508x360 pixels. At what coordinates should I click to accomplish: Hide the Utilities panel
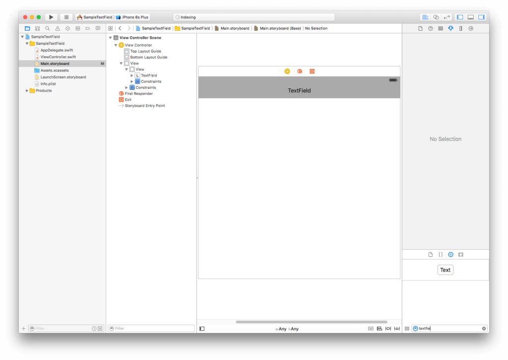tap(481, 17)
